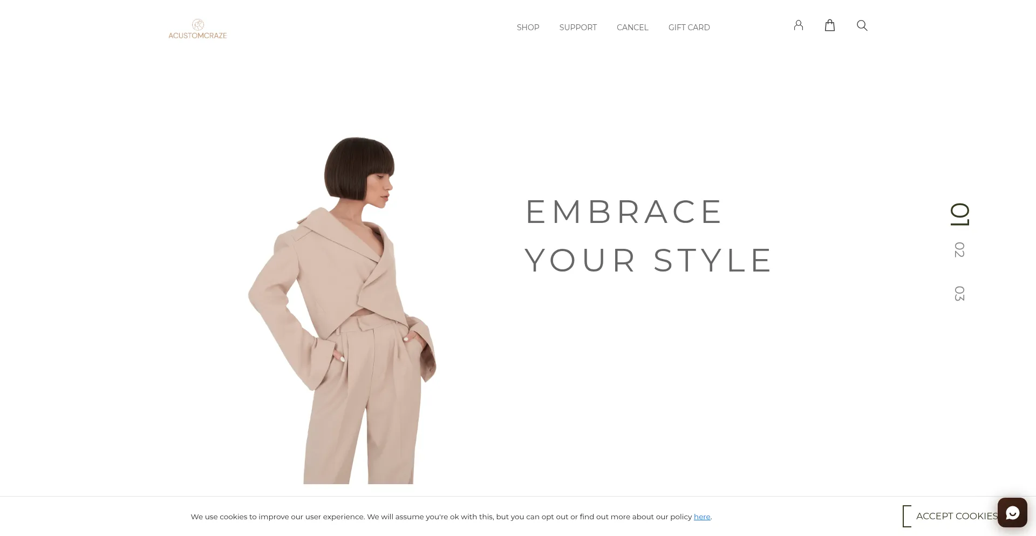Click the EMBRACE headline word

click(624, 212)
